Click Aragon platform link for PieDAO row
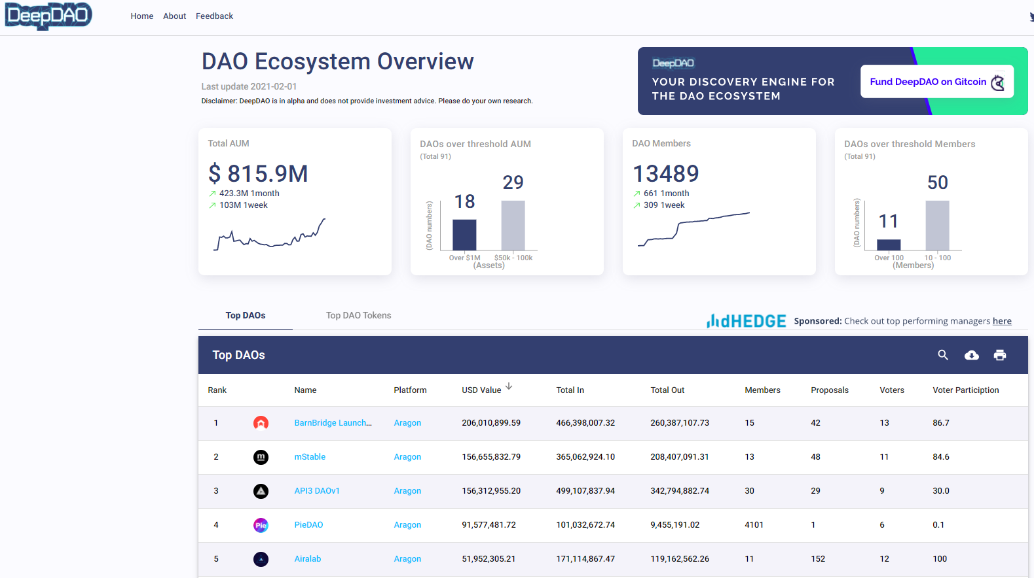1034x578 pixels. point(407,525)
